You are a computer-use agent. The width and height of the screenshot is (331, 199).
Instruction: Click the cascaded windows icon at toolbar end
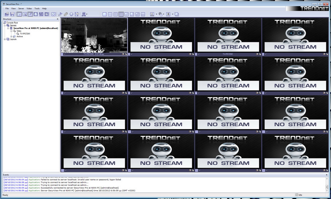tap(177, 14)
